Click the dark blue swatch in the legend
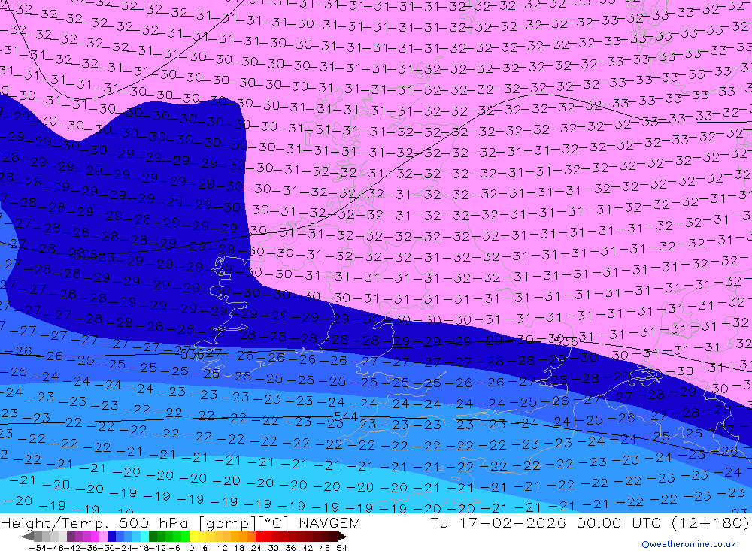 (111, 537)
